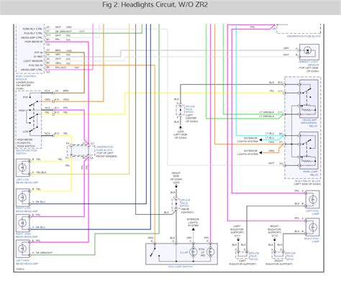Viewport: 341px width, 281px height.
Task: Select the Right Fog Lamp symbol
Action: 312,227
